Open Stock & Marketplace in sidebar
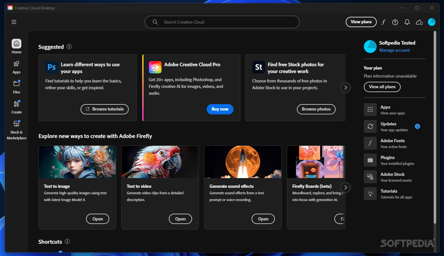This screenshot has height=256, width=444. (16, 130)
